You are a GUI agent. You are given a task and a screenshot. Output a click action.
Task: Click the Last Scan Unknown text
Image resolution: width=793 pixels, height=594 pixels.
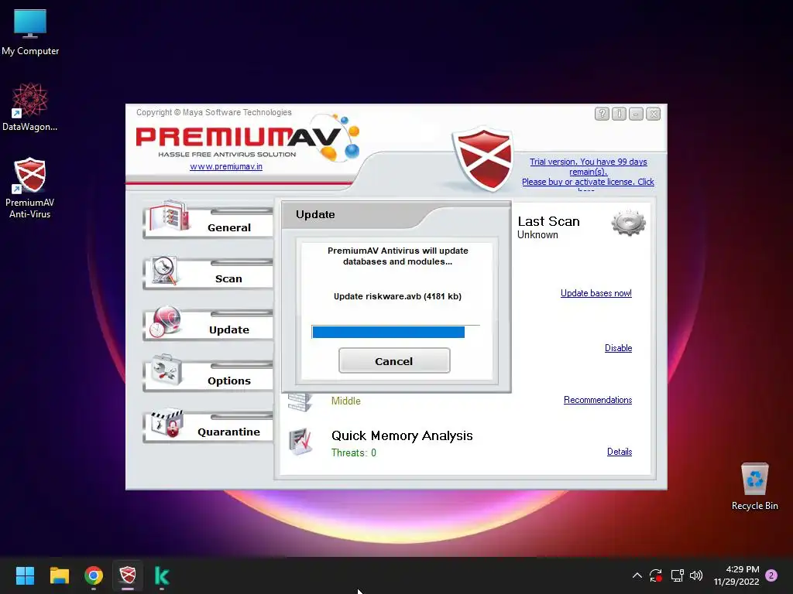537,235
